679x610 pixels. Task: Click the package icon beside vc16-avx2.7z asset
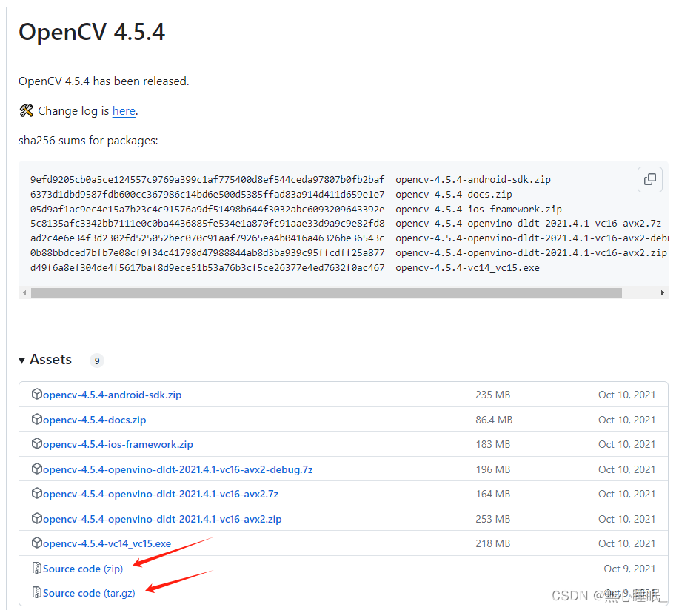pos(37,493)
